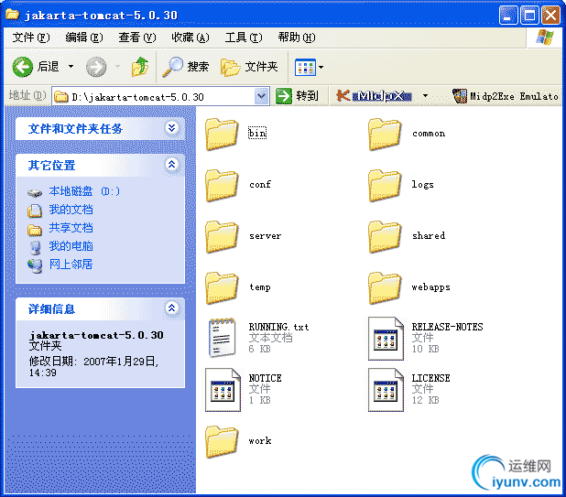
Task: Open the 文件(F) menu
Action: pyautogui.click(x=31, y=38)
